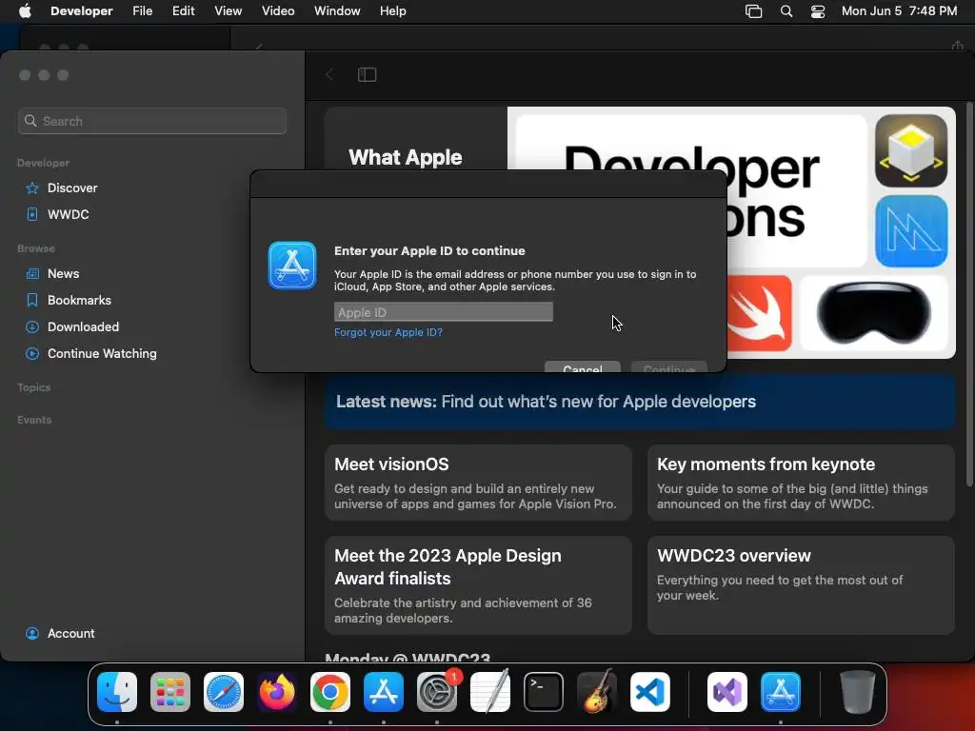Open Terminal from the Dock
This screenshot has width=975, height=731.
[x=544, y=692]
